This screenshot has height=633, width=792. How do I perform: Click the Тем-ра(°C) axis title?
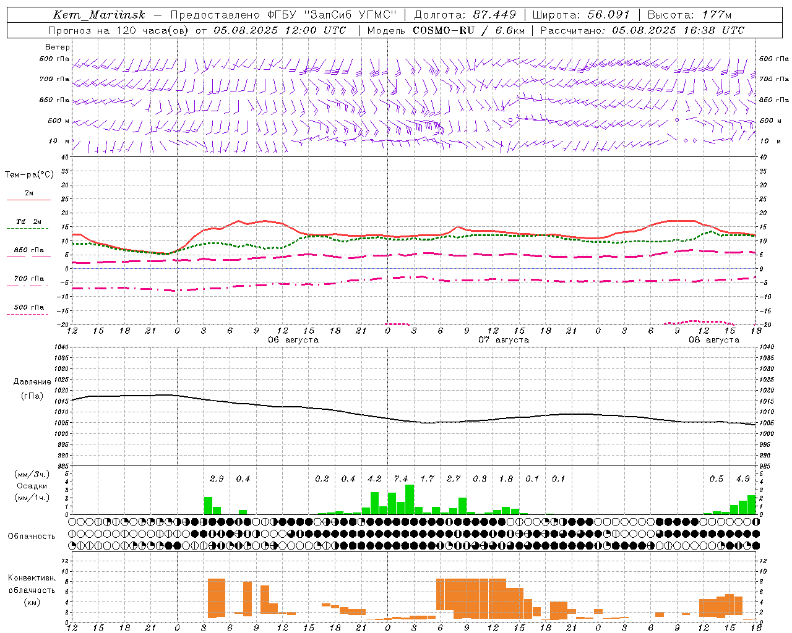pyautogui.click(x=29, y=175)
